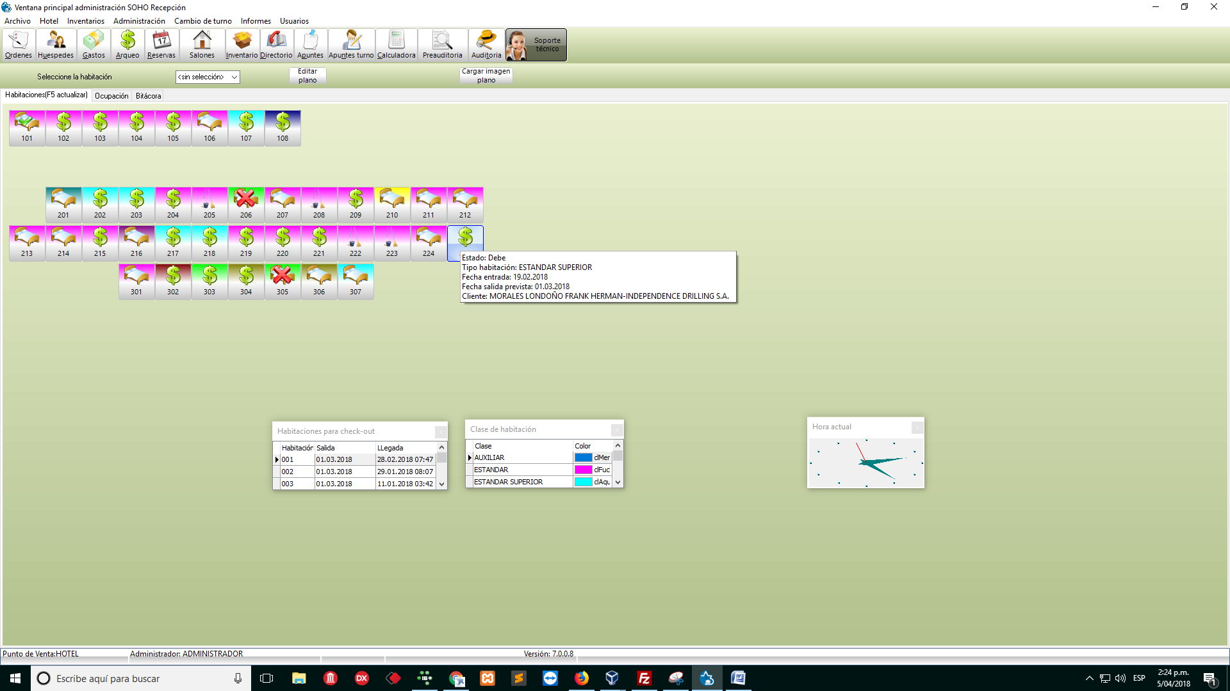Expand the room selection dropdown
1230x691 pixels.
[x=234, y=77]
